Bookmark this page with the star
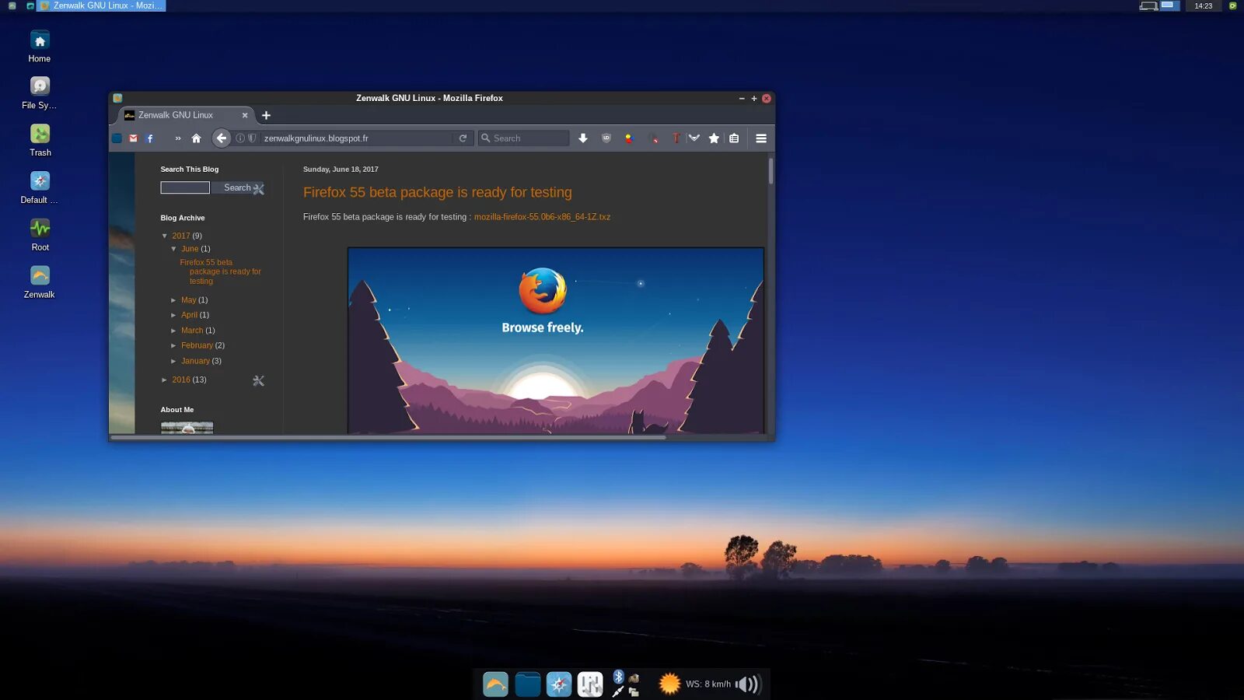This screenshot has height=700, width=1244. pyautogui.click(x=714, y=138)
